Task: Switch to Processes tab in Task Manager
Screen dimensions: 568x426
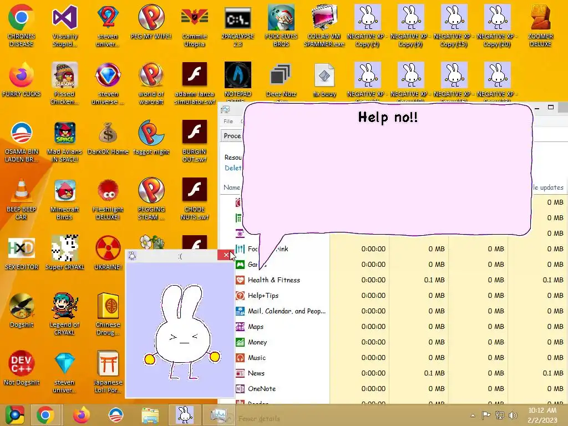Action: [x=232, y=136]
